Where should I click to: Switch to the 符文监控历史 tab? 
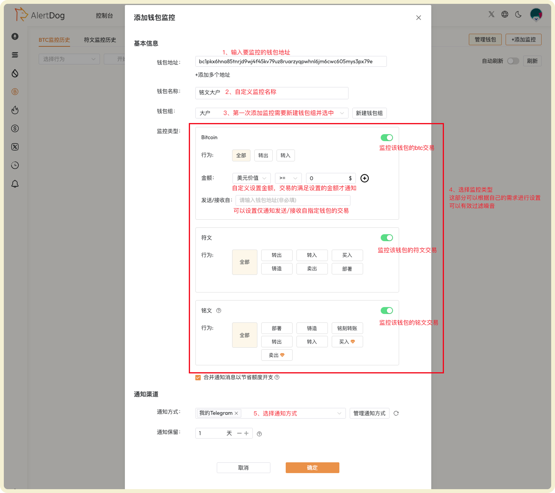tap(99, 39)
